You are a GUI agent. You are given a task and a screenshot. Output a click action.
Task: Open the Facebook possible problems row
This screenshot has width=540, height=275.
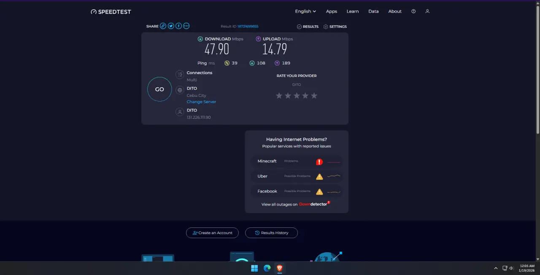[297, 192]
